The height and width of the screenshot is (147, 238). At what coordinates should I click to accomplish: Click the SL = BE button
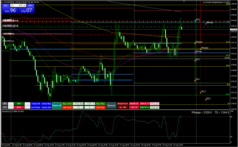coord(123,107)
